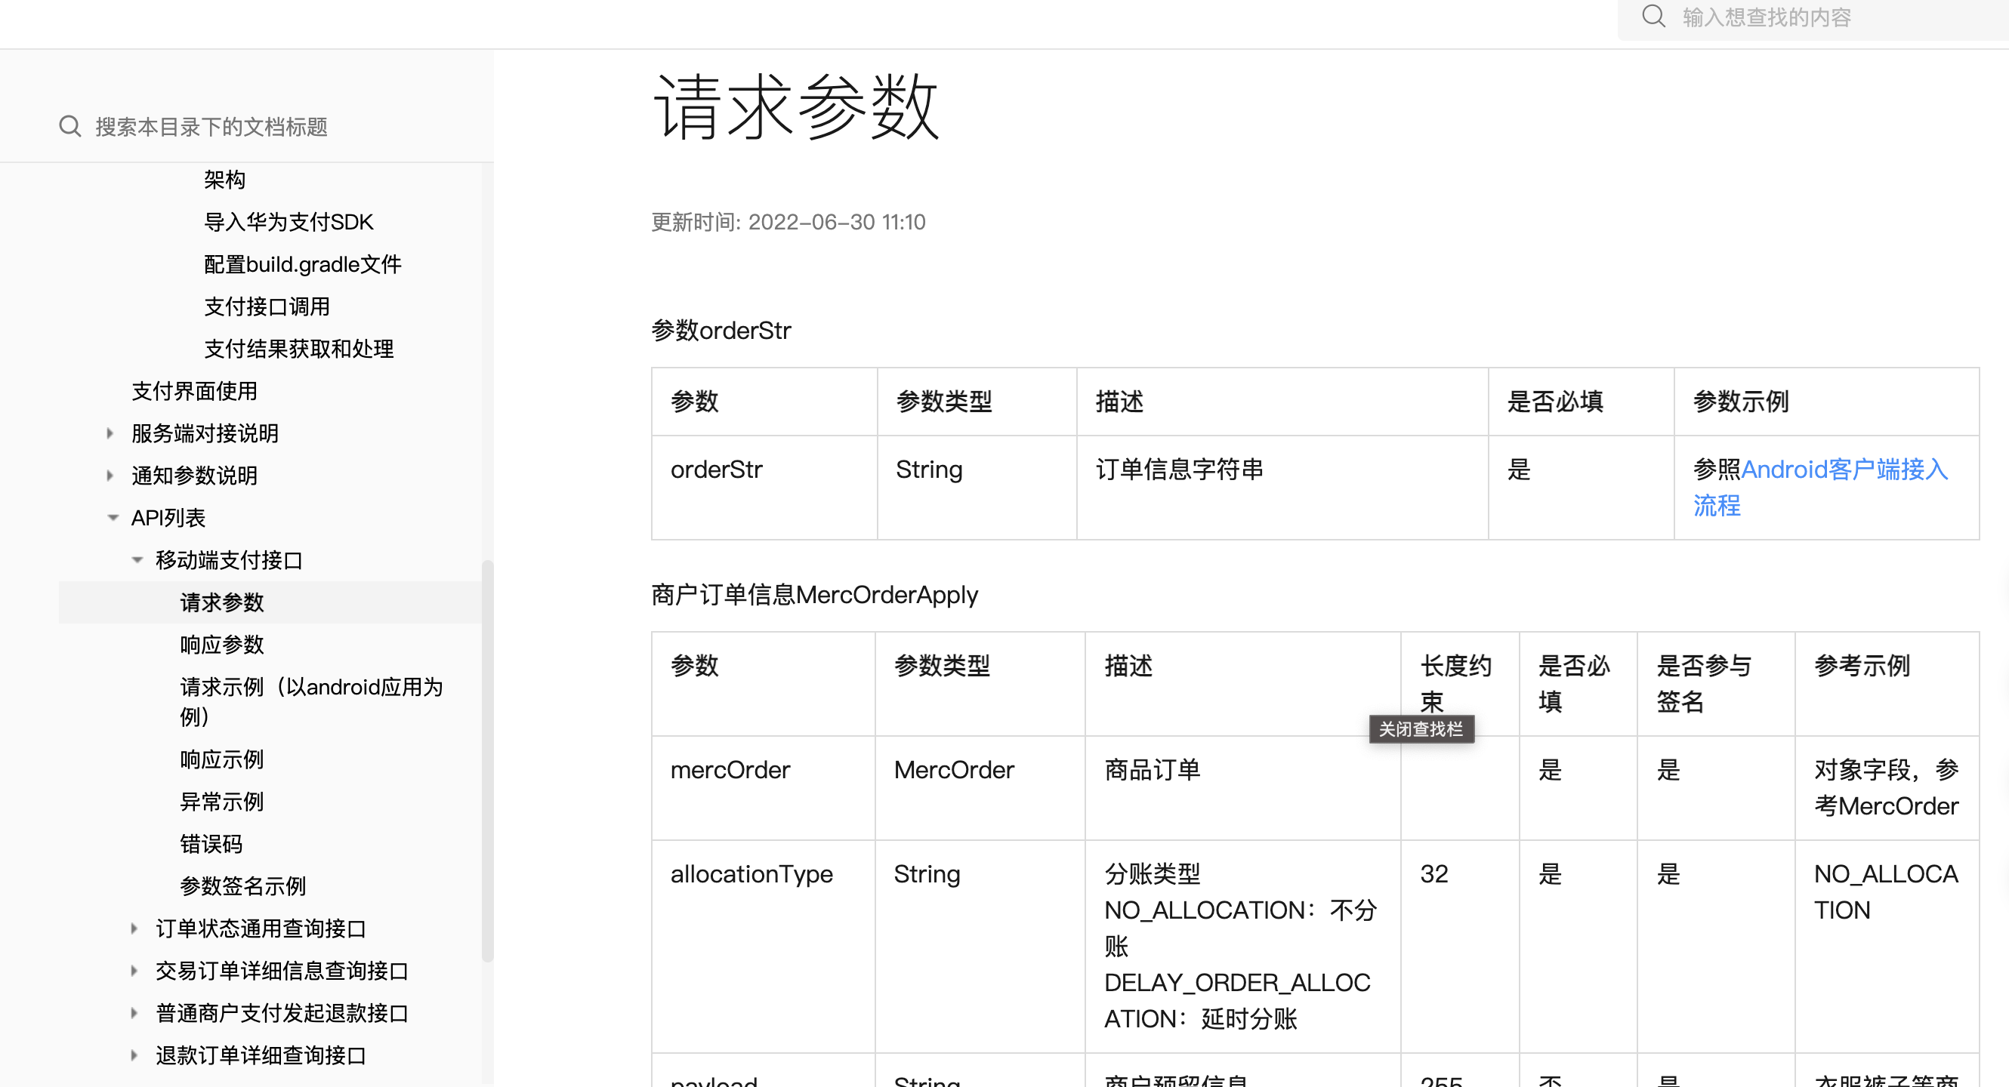
Task: Expand the 通知参数说明 tree node
Action: tap(110, 476)
